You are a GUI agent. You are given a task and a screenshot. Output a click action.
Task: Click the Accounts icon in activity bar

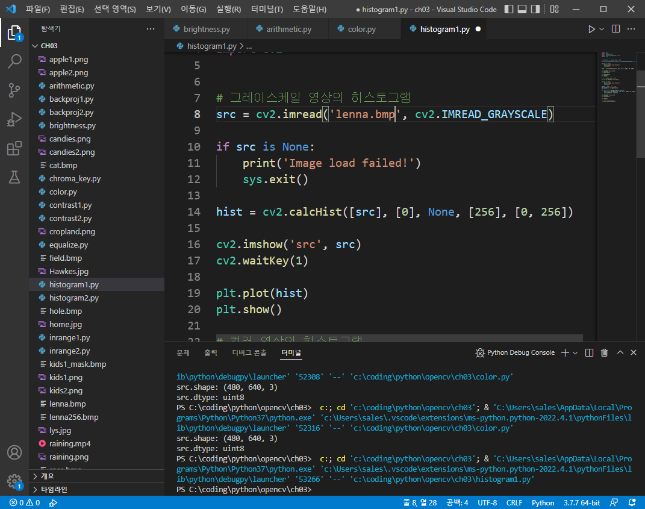(x=14, y=452)
